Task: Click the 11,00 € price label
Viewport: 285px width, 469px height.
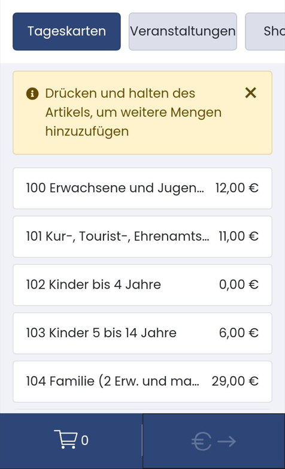Action: pos(238,237)
